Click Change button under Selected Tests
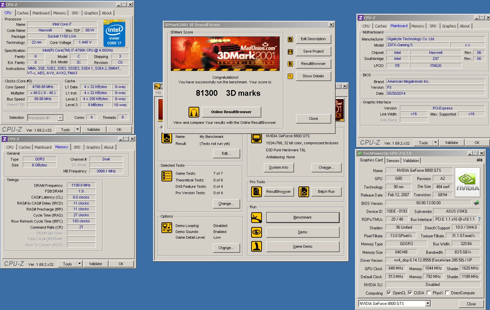The height and width of the screenshot is (310, 490). (226, 204)
